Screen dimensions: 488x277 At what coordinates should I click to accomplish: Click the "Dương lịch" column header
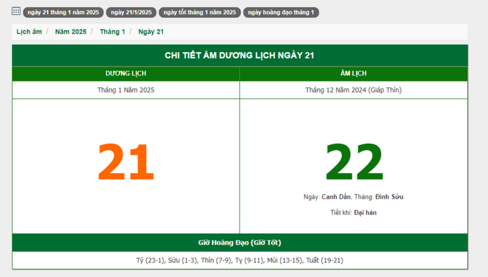coord(126,74)
